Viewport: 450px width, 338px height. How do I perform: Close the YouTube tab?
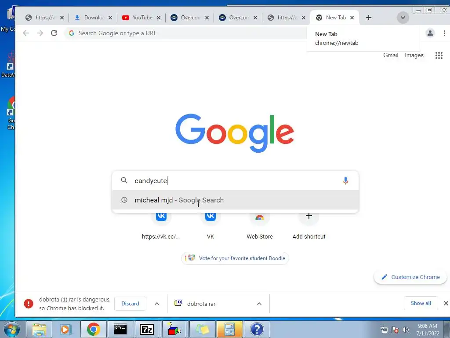158,18
